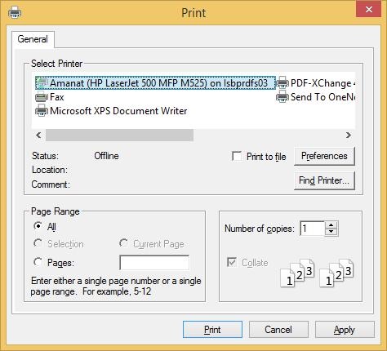387x351 pixels.
Task: Choose the Pages radio button
Action: pos(38,262)
